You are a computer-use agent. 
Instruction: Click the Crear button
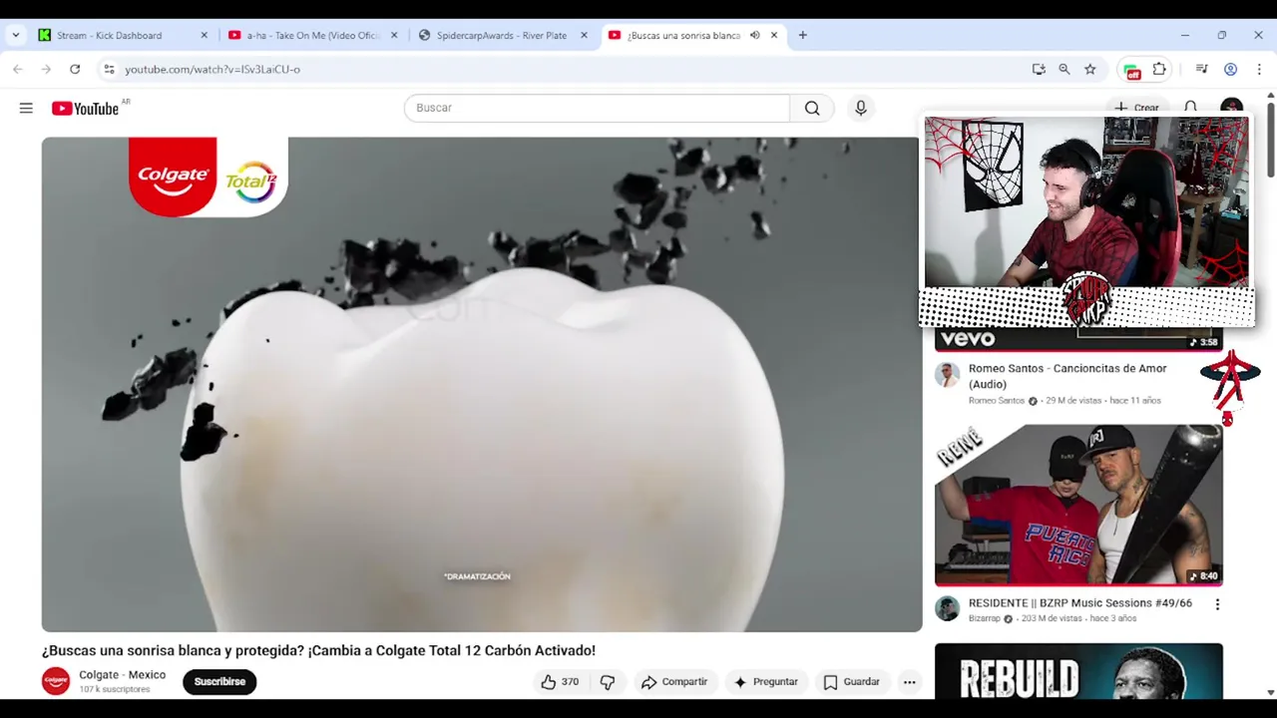[1137, 108]
